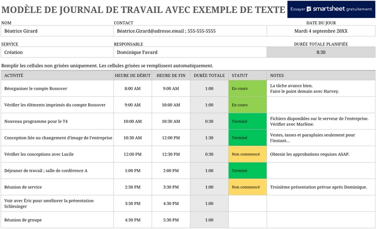
Task: Click the Terminé status for Nouveau programme row
Action: (247, 121)
